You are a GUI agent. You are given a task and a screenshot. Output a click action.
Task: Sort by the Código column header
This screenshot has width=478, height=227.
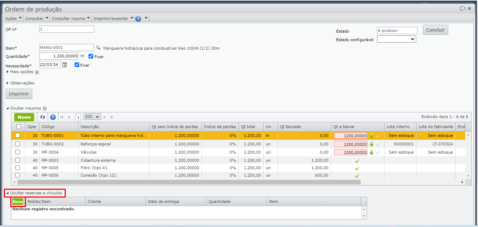tap(59, 127)
